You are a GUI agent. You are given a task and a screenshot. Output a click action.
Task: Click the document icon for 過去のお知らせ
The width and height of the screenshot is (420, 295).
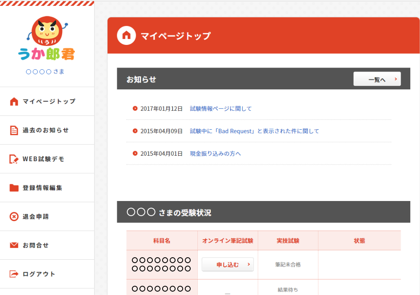14,131
